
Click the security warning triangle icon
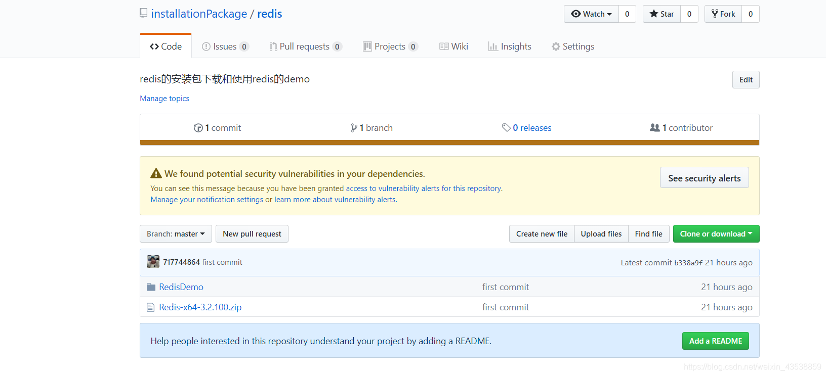(156, 173)
